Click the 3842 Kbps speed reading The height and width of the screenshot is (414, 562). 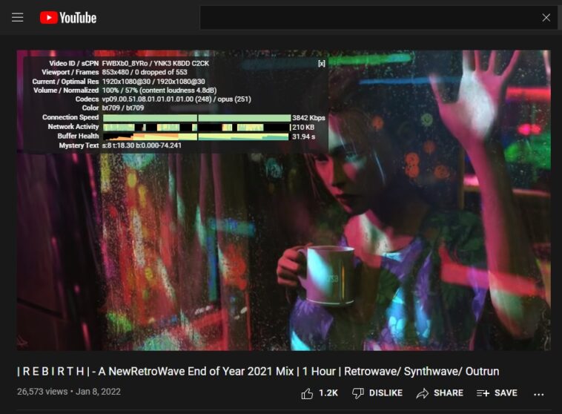[308, 118]
